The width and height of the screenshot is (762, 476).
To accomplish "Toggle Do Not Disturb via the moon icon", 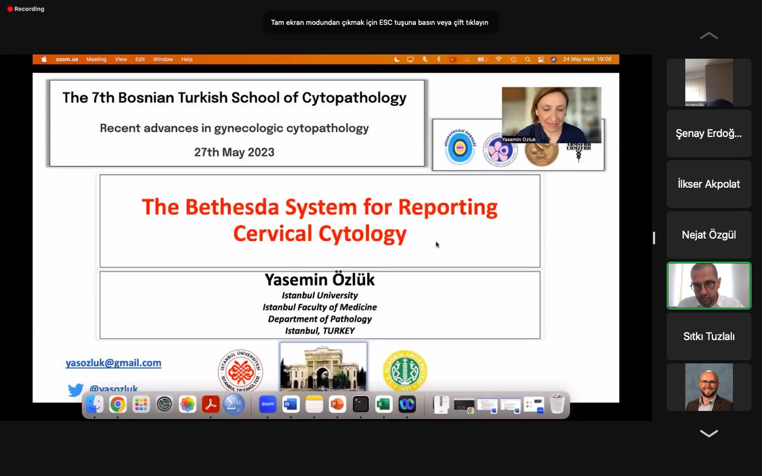I will (x=398, y=59).
